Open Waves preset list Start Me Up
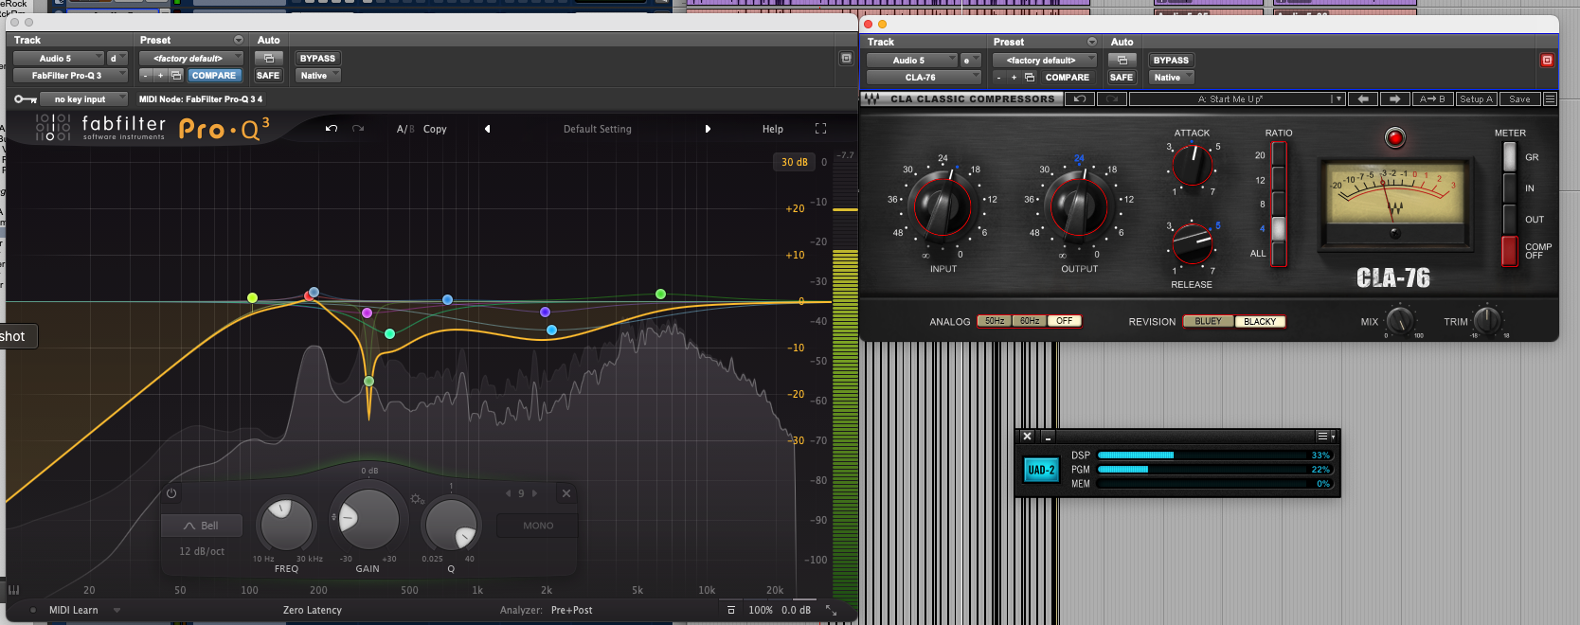 pos(1237,98)
